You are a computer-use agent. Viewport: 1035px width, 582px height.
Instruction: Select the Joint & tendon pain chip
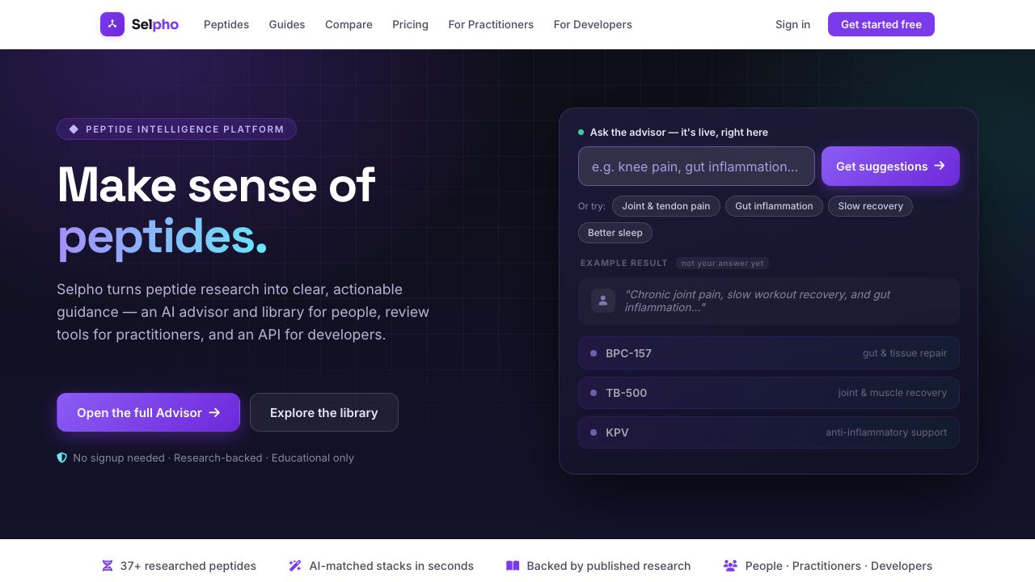(x=666, y=206)
